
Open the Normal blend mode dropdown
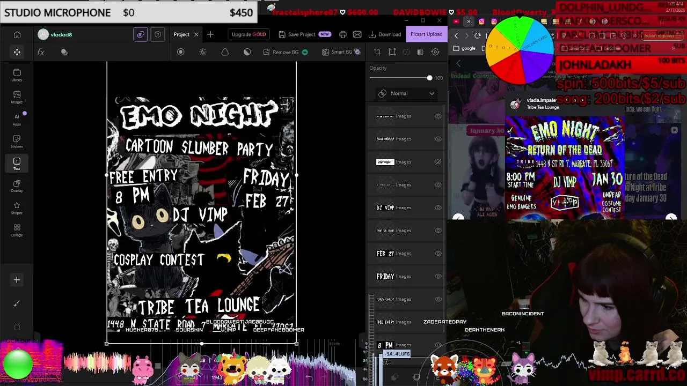click(x=406, y=93)
